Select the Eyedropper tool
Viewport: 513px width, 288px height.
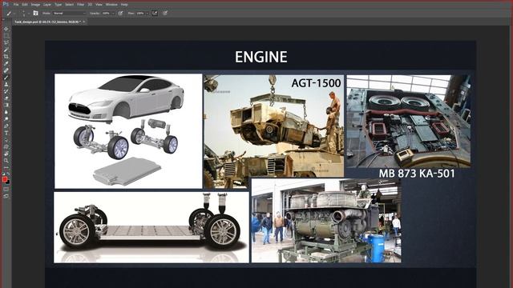[x=6, y=63]
